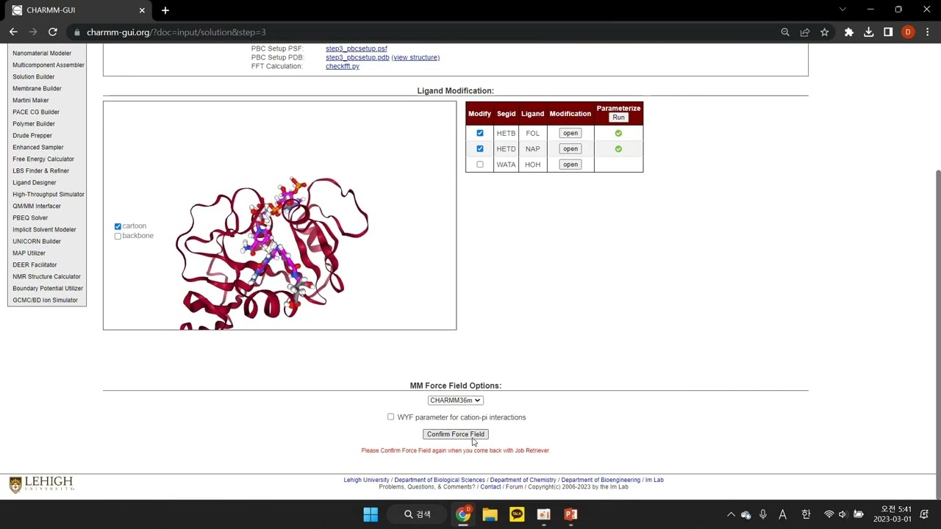This screenshot has width=941, height=529.
Task: Click the NAP parameterize green check icon
Action: [618, 148]
